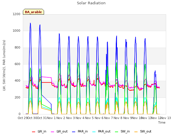Click the SW_in legend label
This screenshot has height=137, width=183.
[125, 131]
